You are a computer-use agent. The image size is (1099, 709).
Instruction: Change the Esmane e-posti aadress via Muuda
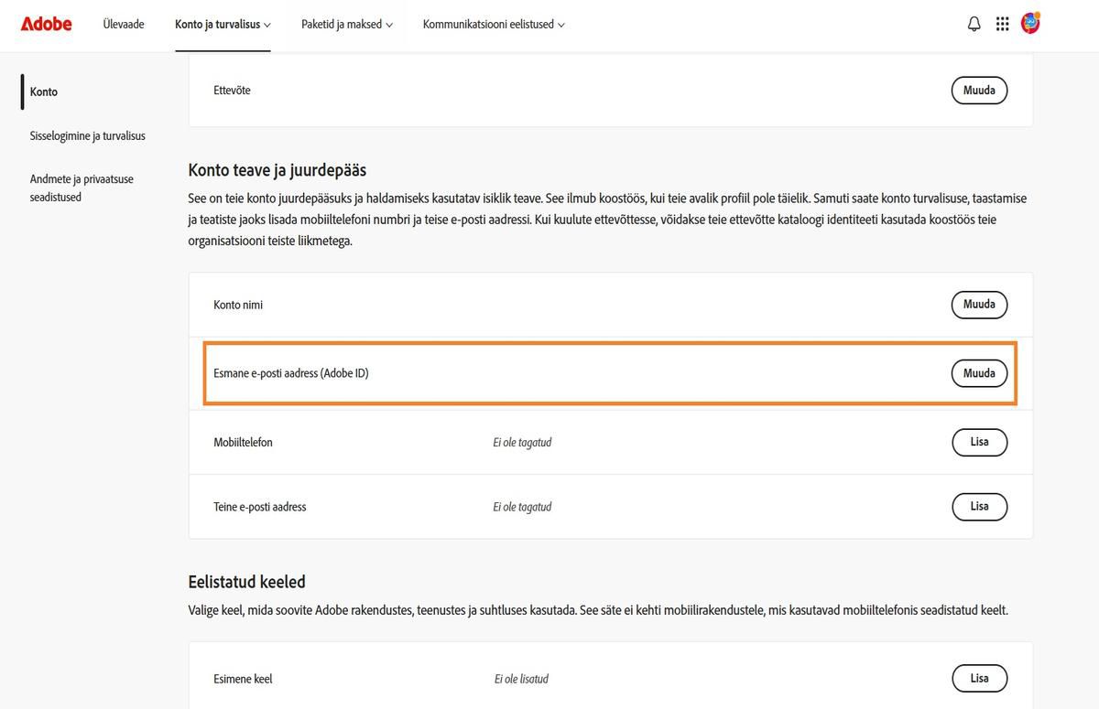(979, 373)
